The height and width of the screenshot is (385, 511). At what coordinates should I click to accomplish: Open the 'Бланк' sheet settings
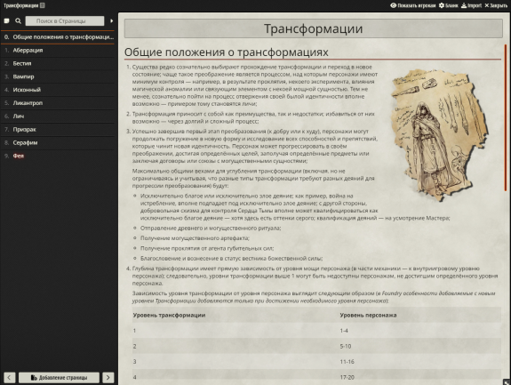(449, 5)
